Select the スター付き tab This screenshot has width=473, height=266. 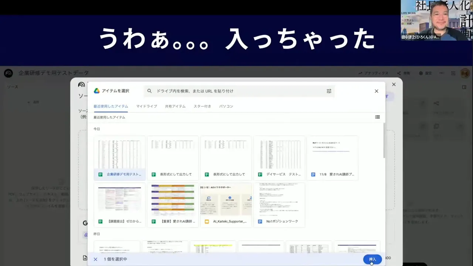203,106
